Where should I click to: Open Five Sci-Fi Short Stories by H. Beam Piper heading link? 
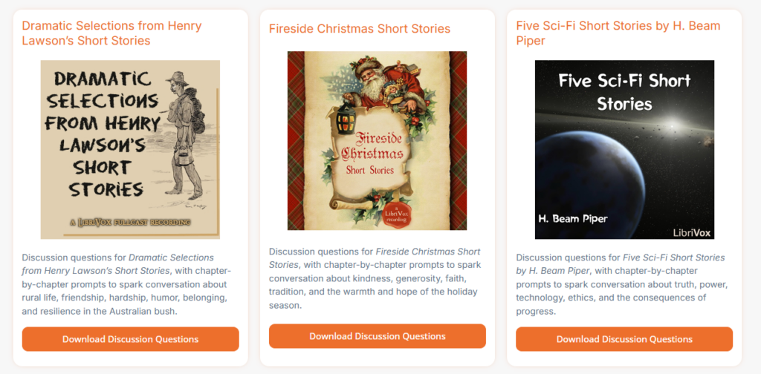pos(618,33)
